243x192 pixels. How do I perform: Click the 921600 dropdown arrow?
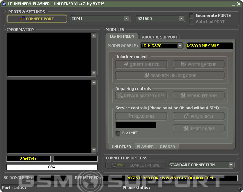point(181,19)
